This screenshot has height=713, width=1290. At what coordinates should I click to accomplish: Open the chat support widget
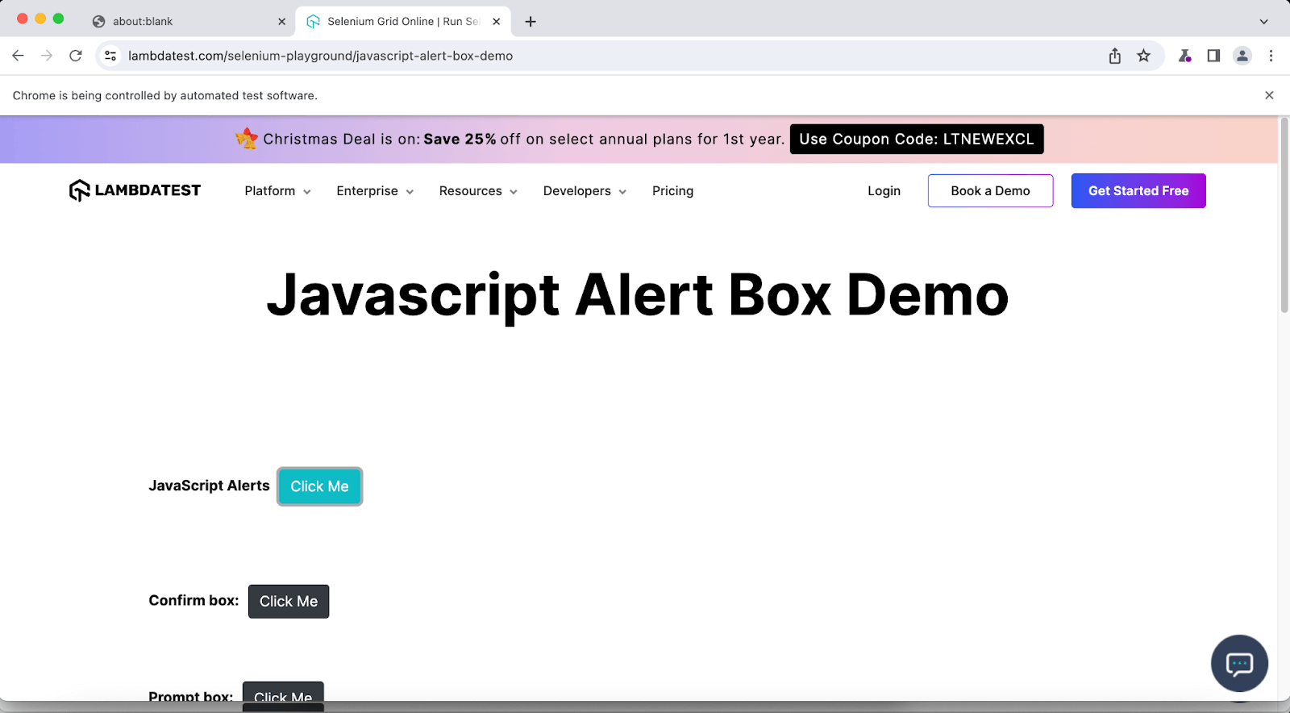[1239, 663]
